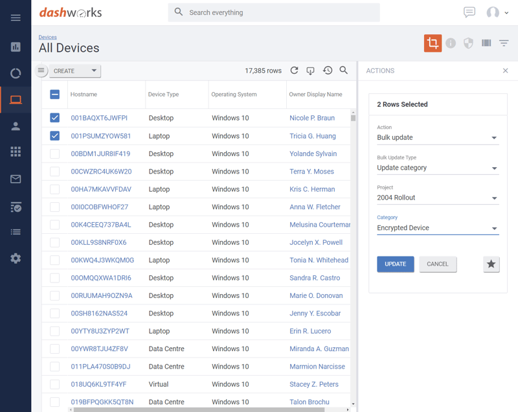Click the export download icon

coord(310,71)
